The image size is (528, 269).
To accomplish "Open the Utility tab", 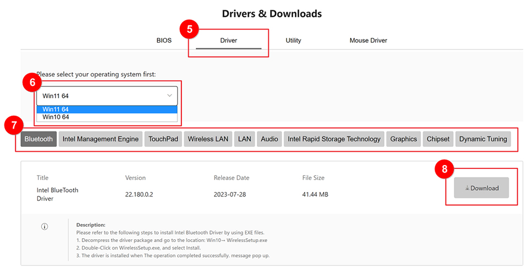I will [293, 40].
